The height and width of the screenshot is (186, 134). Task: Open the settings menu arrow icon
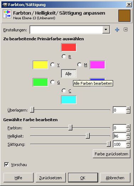coord(125,29)
